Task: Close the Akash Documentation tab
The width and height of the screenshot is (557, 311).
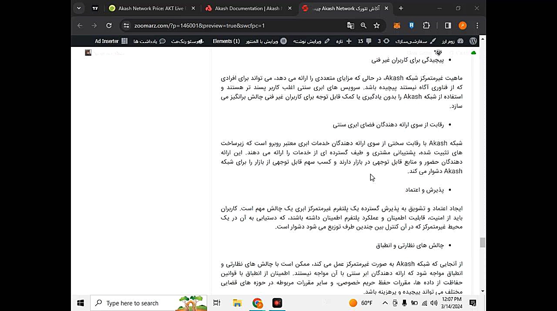Action: tap(290, 8)
